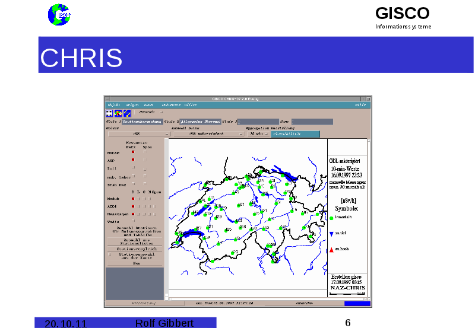Click the red 'zu hoch' triangle symbol
475x328 pixels.
(331, 249)
